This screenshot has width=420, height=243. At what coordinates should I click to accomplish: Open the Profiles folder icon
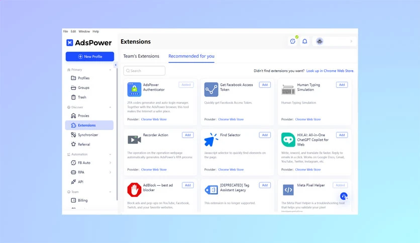click(x=73, y=78)
